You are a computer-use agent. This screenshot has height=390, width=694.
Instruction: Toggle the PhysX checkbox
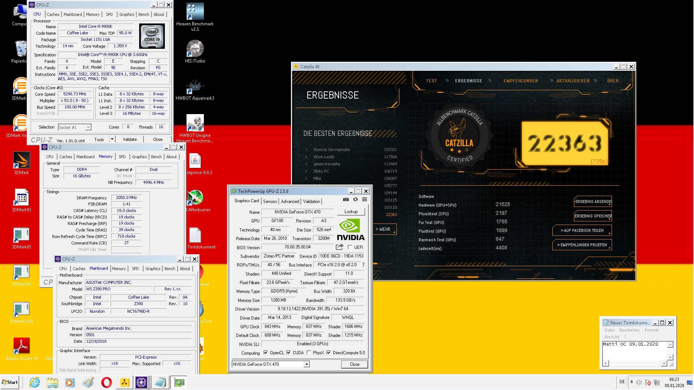309,353
